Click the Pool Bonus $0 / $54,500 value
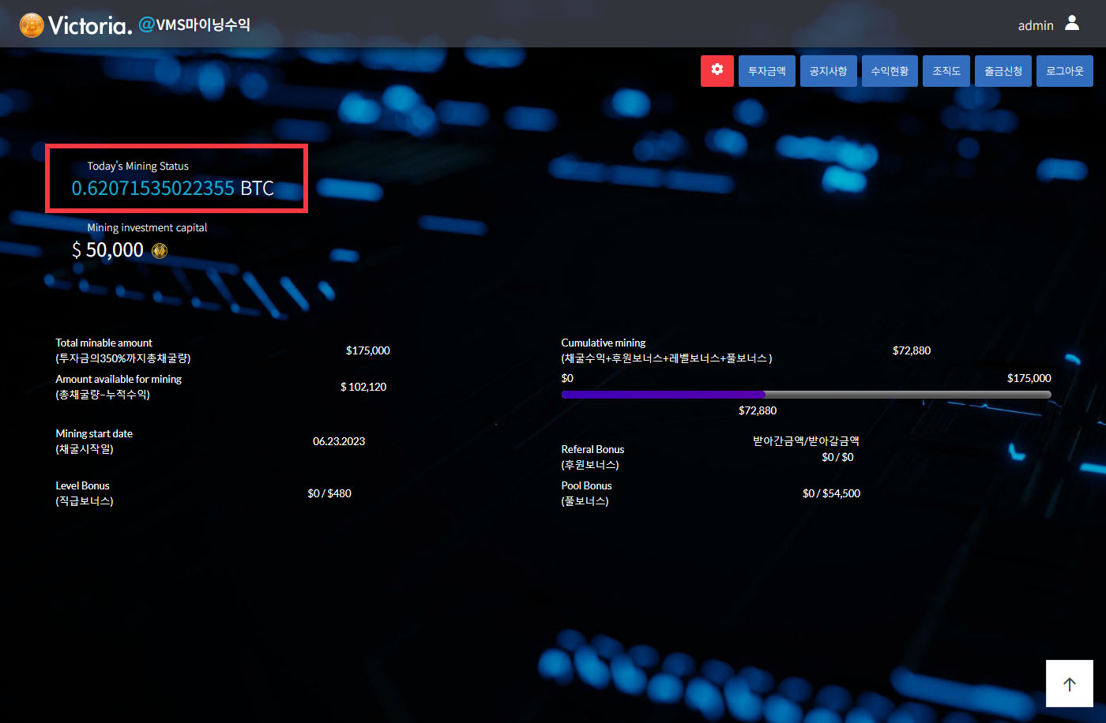 831,493
